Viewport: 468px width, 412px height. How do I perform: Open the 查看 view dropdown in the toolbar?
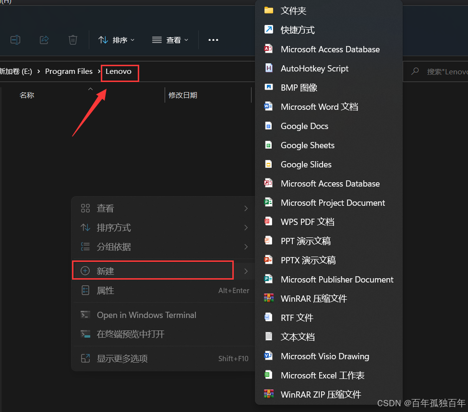click(170, 40)
